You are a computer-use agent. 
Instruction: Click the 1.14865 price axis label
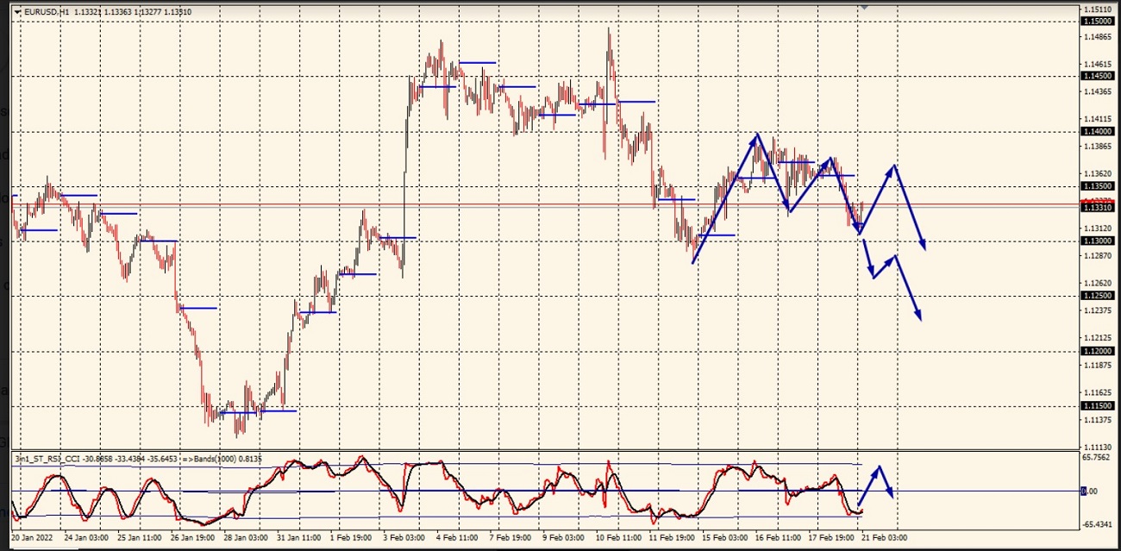click(x=1099, y=37)
